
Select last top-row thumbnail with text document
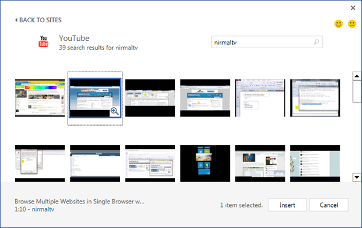pos(315,98)
